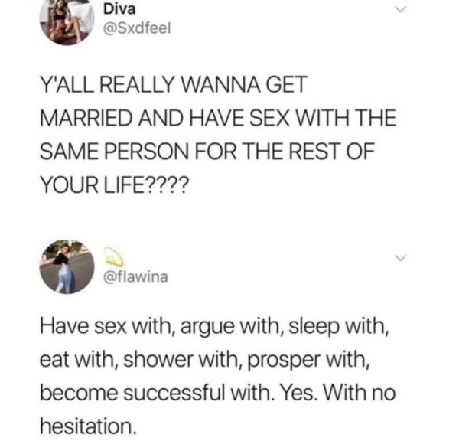Click the reply line starting "eat with"
The width and height of the screenshot is (459, 441).
tap(204, 359)
